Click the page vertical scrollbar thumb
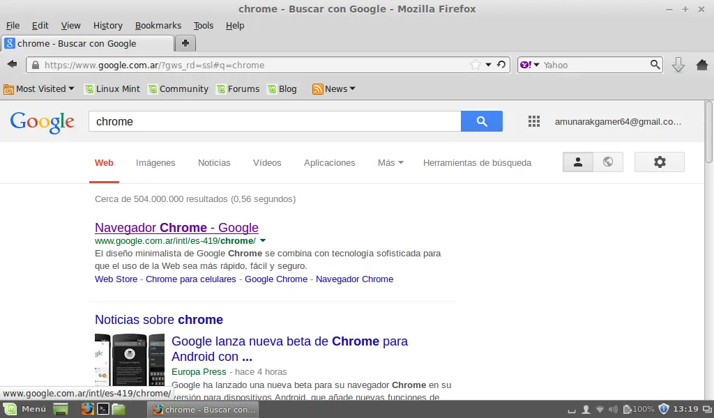Image resolution: width=714 pixels, height=418 pixels. [x=708, y=132]
